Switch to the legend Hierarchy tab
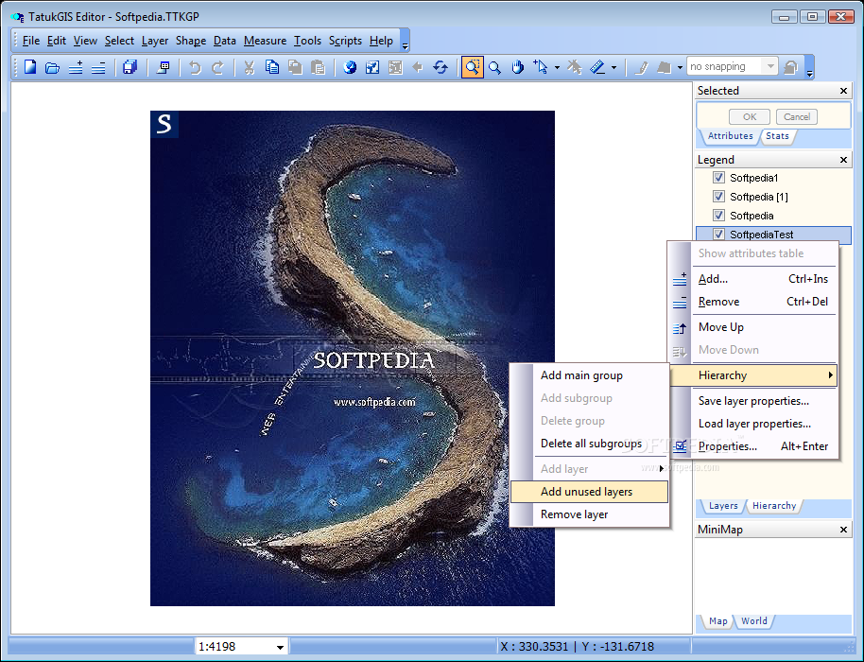Screen dimensions: 864x662 click(774, 505)
